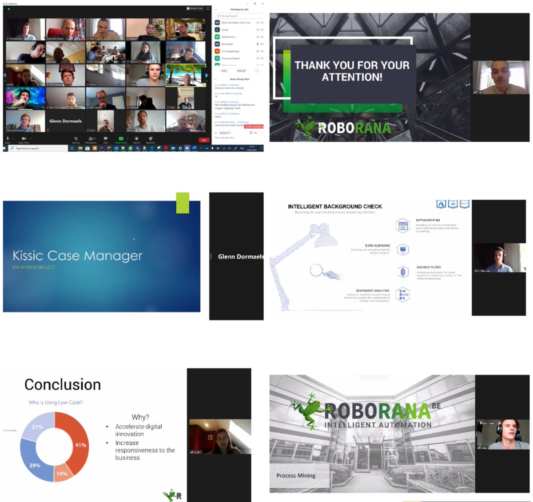Open share options arrow next to Share Screen
Image resolution: width=533 pixels, height=502 pixels.
(x=127, y=138)
